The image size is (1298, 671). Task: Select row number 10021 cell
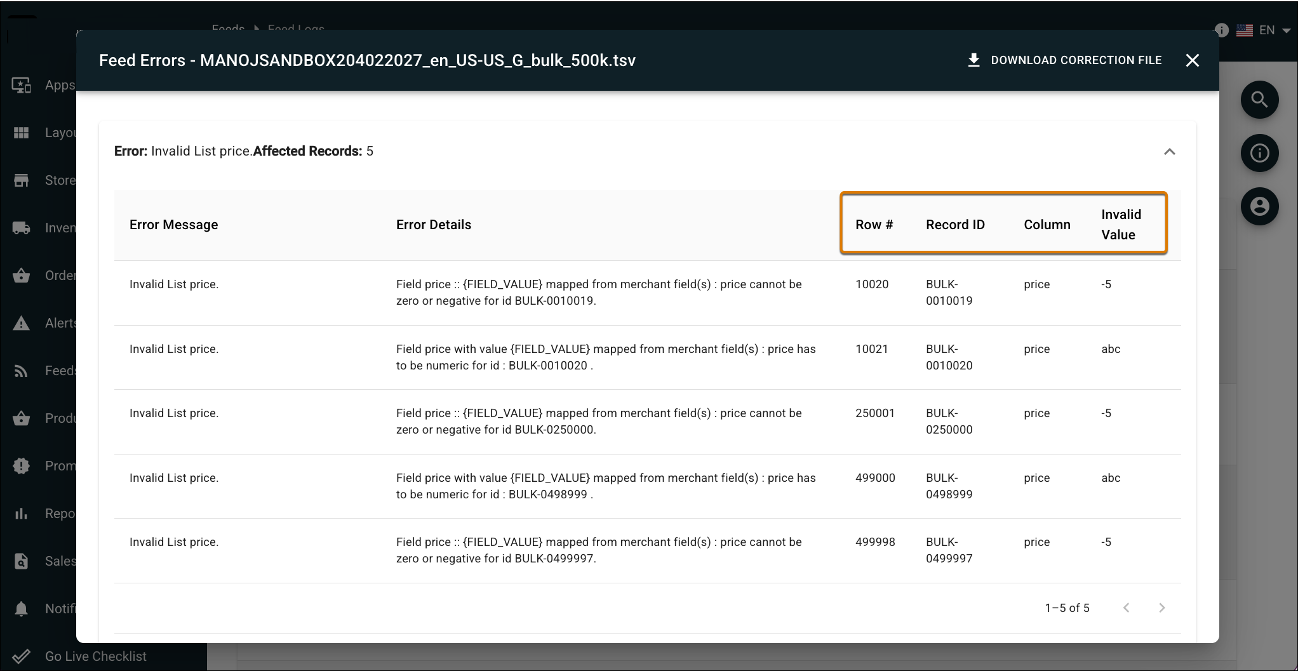tap(872, 349)
